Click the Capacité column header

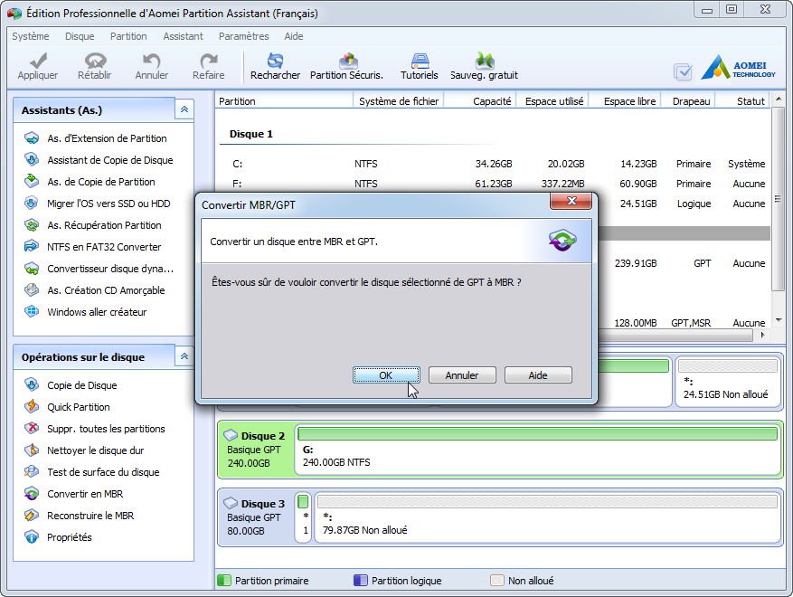click(491, 101)
